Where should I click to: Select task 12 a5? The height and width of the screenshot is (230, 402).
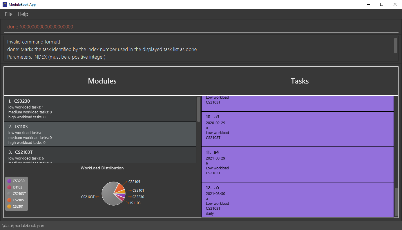(x=298, y=200)
